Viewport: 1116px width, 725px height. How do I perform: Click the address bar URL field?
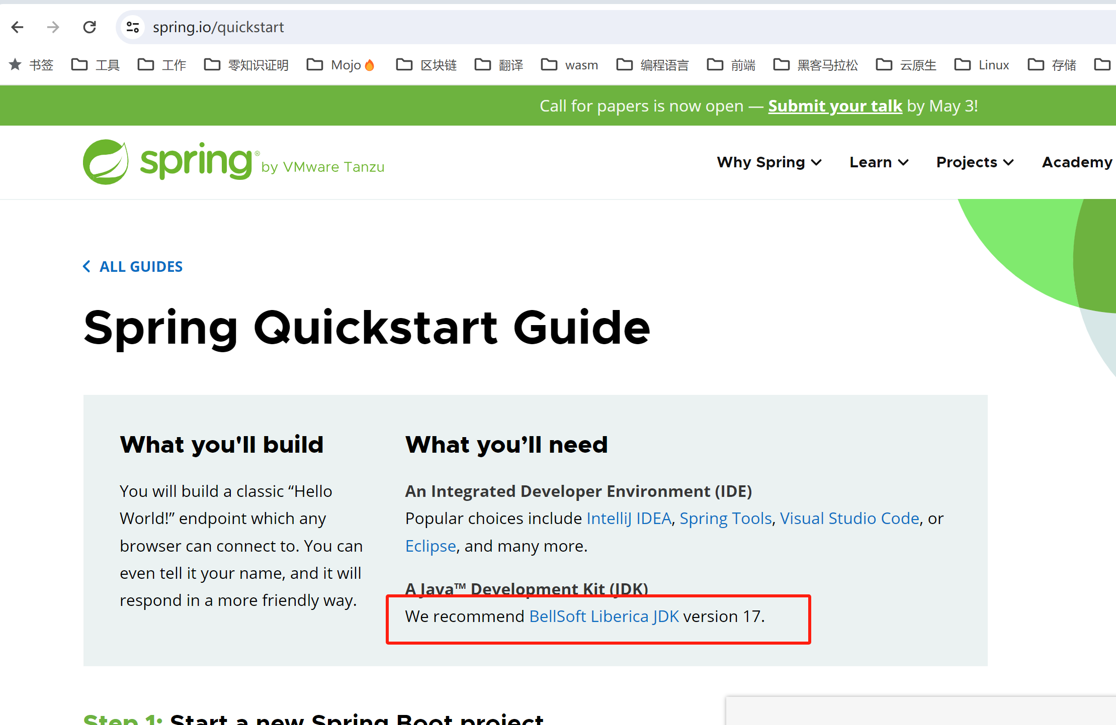pyautogui.click(x=453, y=27)
